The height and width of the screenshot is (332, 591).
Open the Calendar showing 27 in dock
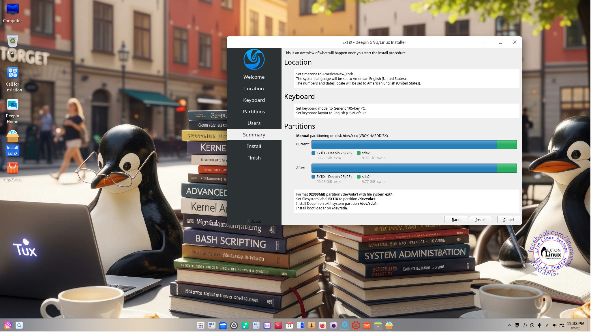click(289, 325)
